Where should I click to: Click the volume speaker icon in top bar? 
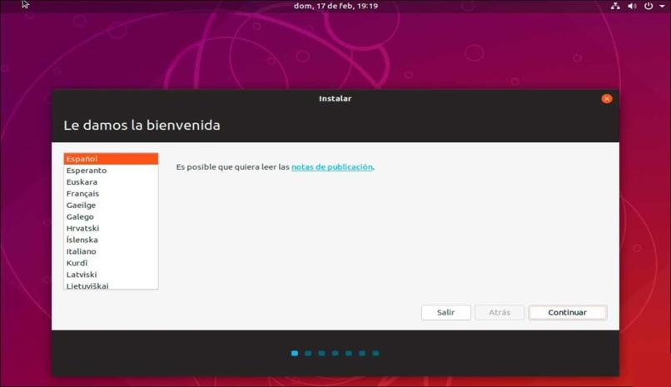coord(632,6)
